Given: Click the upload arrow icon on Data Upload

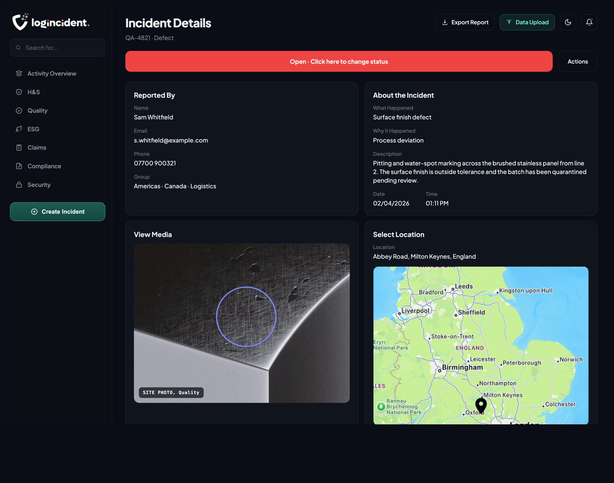Looking at the screenshot, I should (509, 23).
